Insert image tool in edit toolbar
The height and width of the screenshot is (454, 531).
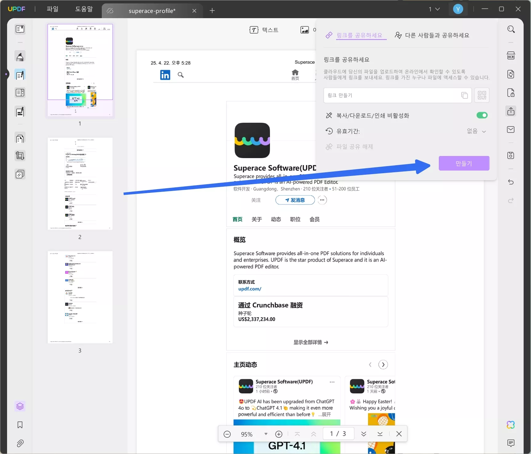pyautogui.click(x=305, y=30)
